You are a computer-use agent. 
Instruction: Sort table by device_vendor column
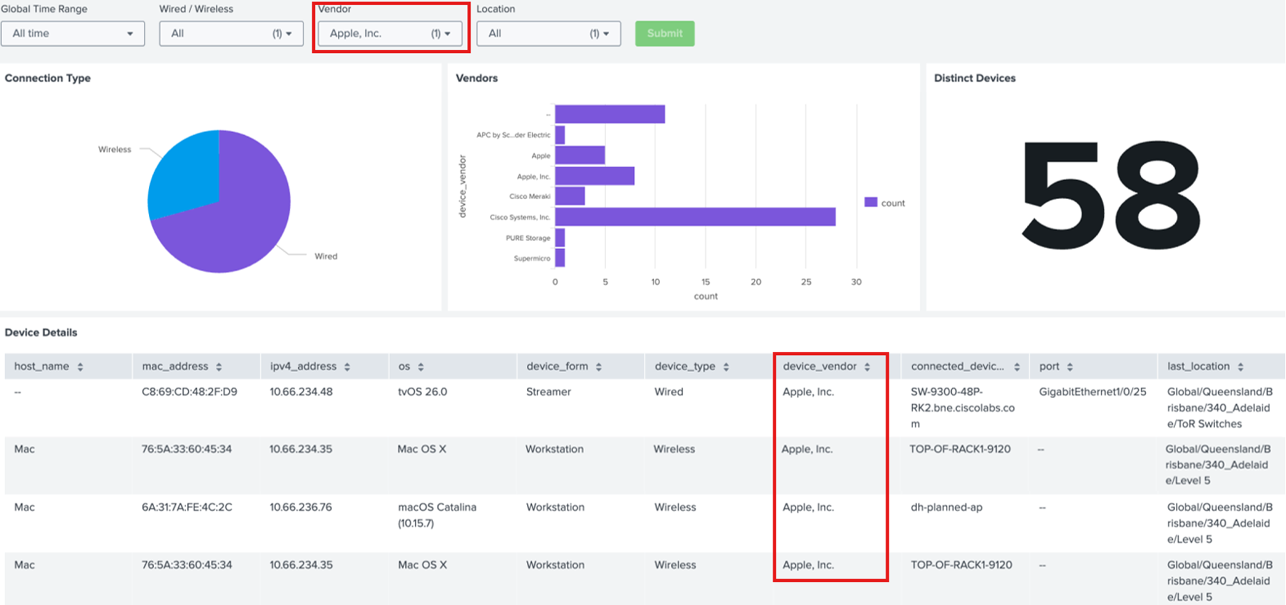pos(869,366)
